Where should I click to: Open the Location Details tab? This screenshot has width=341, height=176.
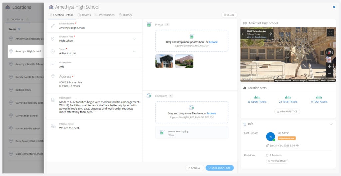[61, 15]
